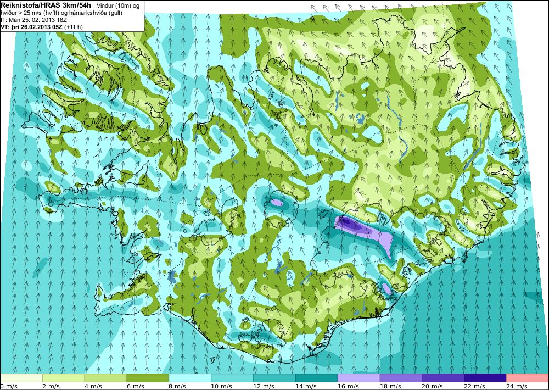Viewport: 549px width, 390px height.
Task: Click the "VT: þri 26.02.2013 05Z" valid time
Action: point(32,27)
